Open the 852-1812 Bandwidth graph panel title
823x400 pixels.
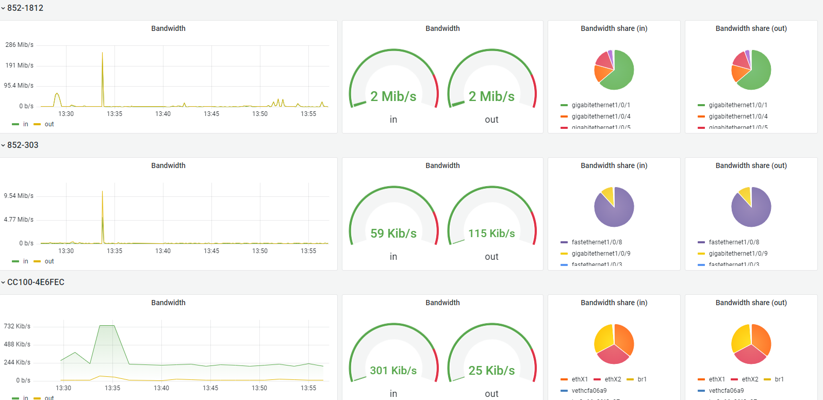click(168, 28)
